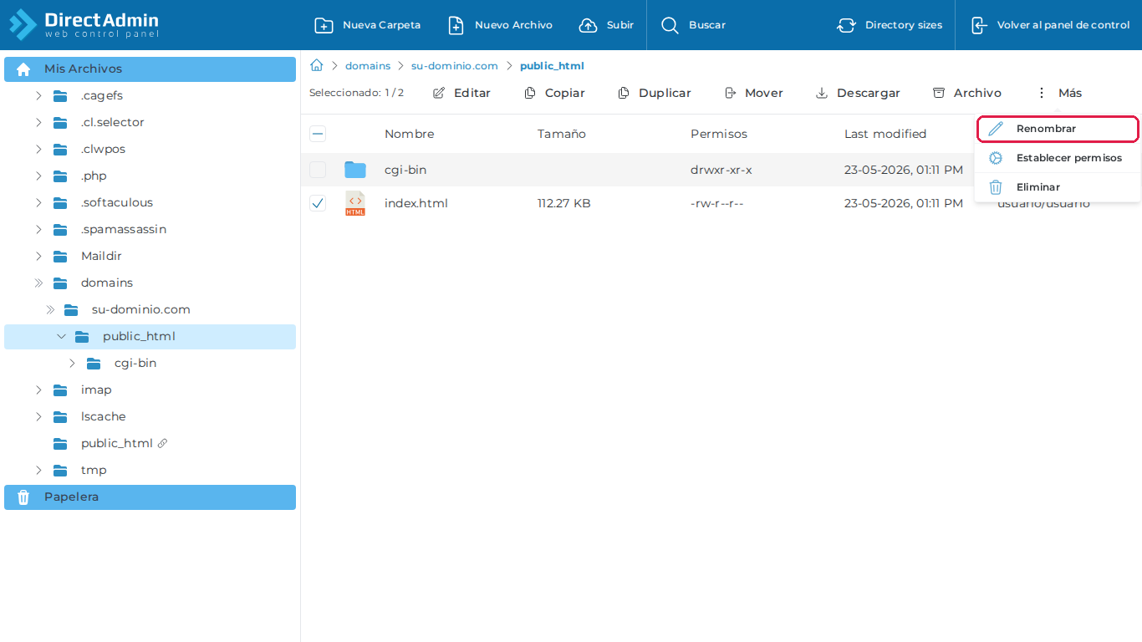Click the Nueva Carpeta folder icon
Screen dimensions: 1142x642
click(324, 25)
